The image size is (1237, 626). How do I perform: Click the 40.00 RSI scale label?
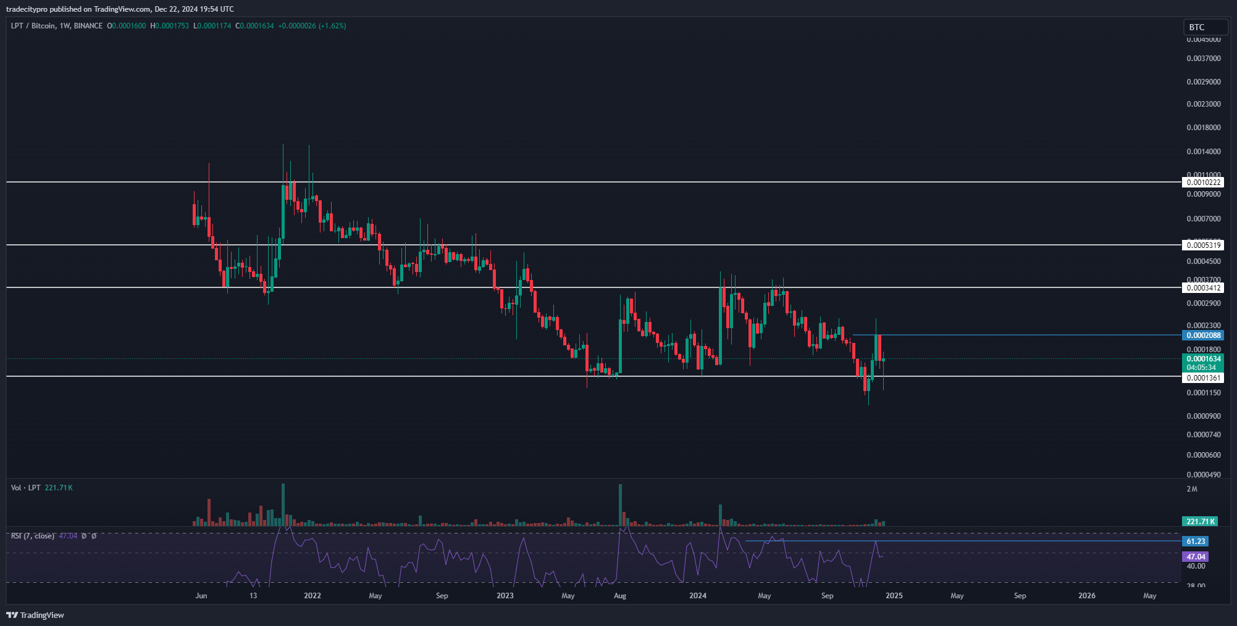[1196, 566]
